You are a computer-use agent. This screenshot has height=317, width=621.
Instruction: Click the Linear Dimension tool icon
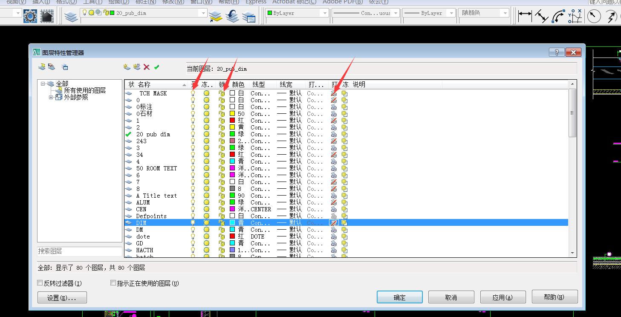point(525,16)
